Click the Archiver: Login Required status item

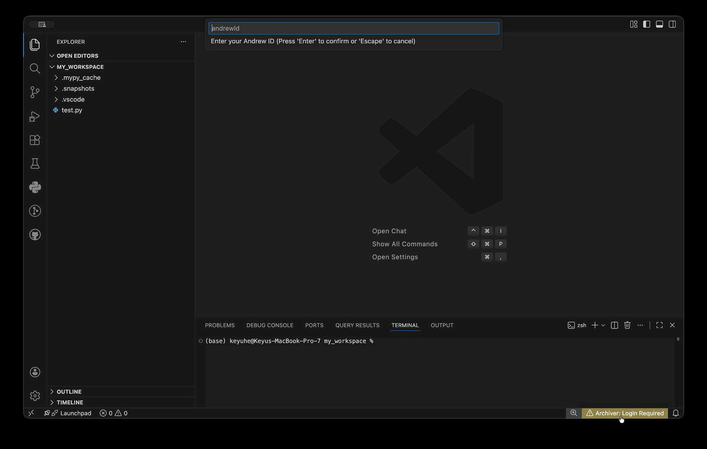click(x=625, y=413)
